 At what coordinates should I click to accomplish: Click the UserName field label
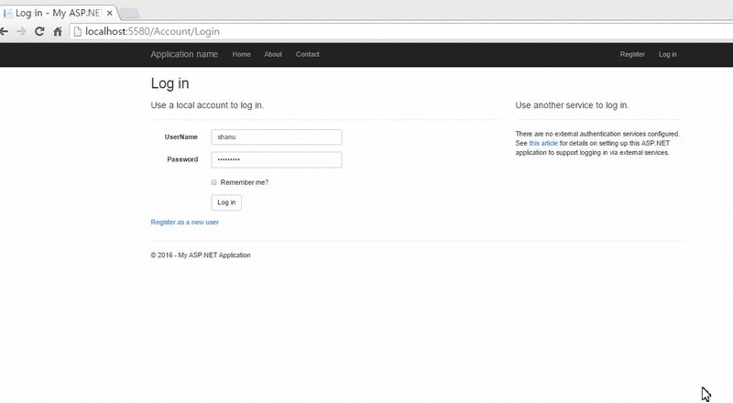(x=181, y=137)
